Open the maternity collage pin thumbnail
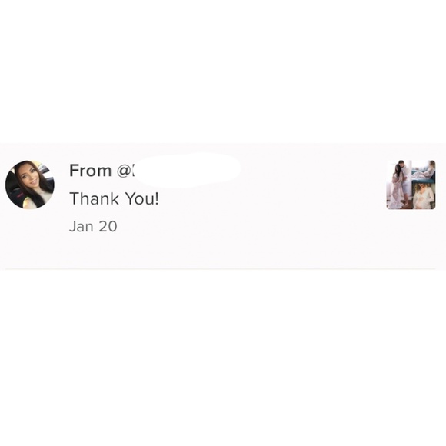The image size is (446, 446). (x=411, y=185)
